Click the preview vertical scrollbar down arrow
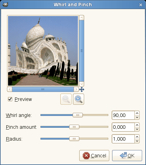Screen dimensions: 146x165 pos(82,84)
